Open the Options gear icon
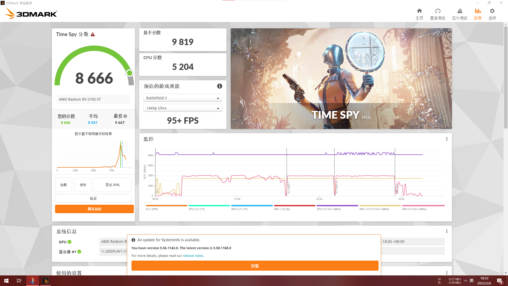Viewport: 508px width, 286px height. pyautogui.click(x=492, y=11)
